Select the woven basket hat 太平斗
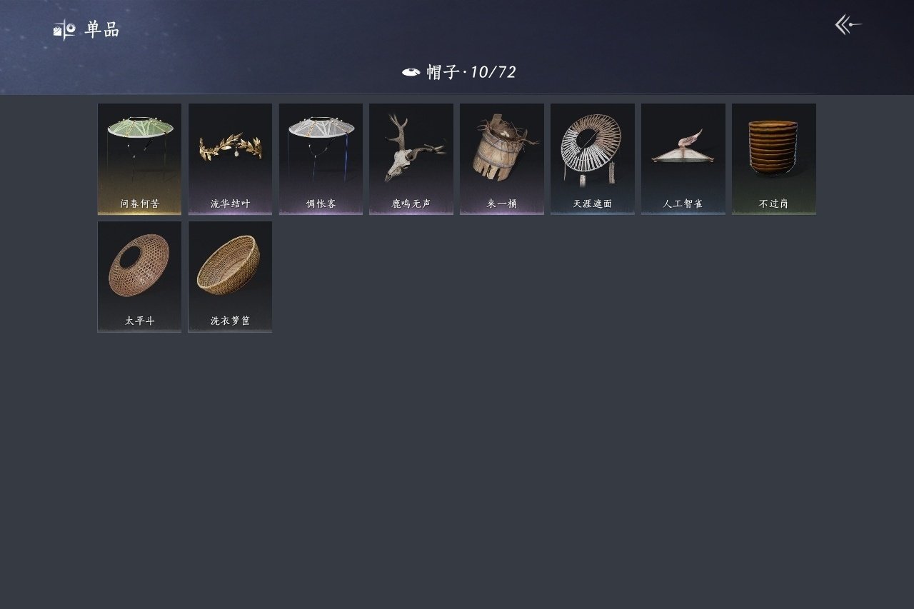914x609 pixels. click(x=139, y=276)
